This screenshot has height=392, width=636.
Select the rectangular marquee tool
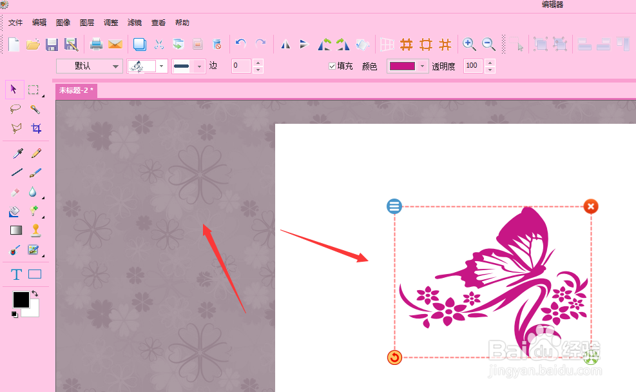(x=34, y=89)
